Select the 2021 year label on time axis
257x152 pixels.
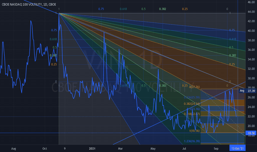coord(92,149)
